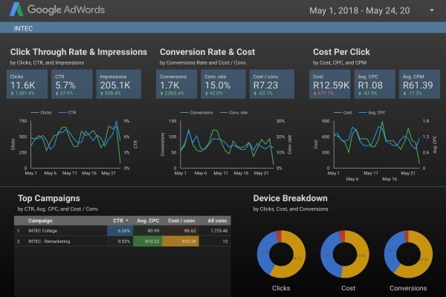Click the Clicks donut chart
446x297 pixels.
pyautogui.click(x=281, y=254)
